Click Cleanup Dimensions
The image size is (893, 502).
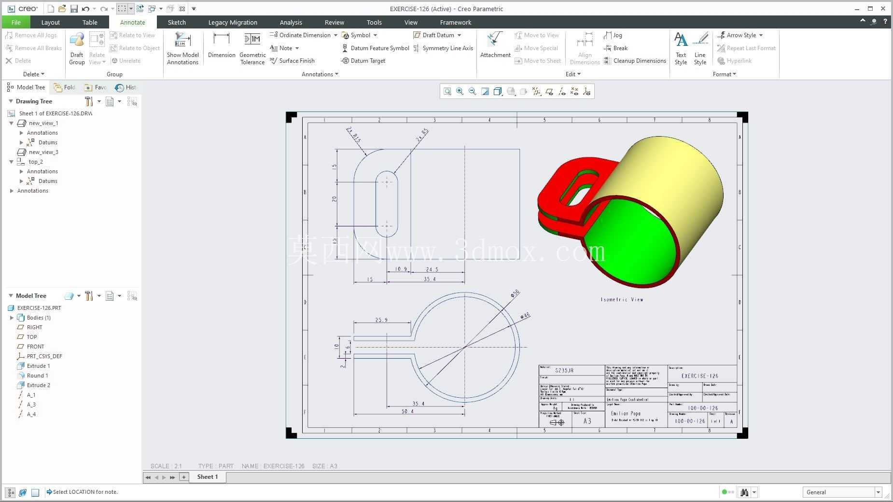tap(635, 61)
